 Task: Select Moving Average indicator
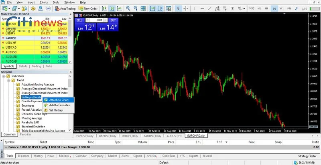32,118
